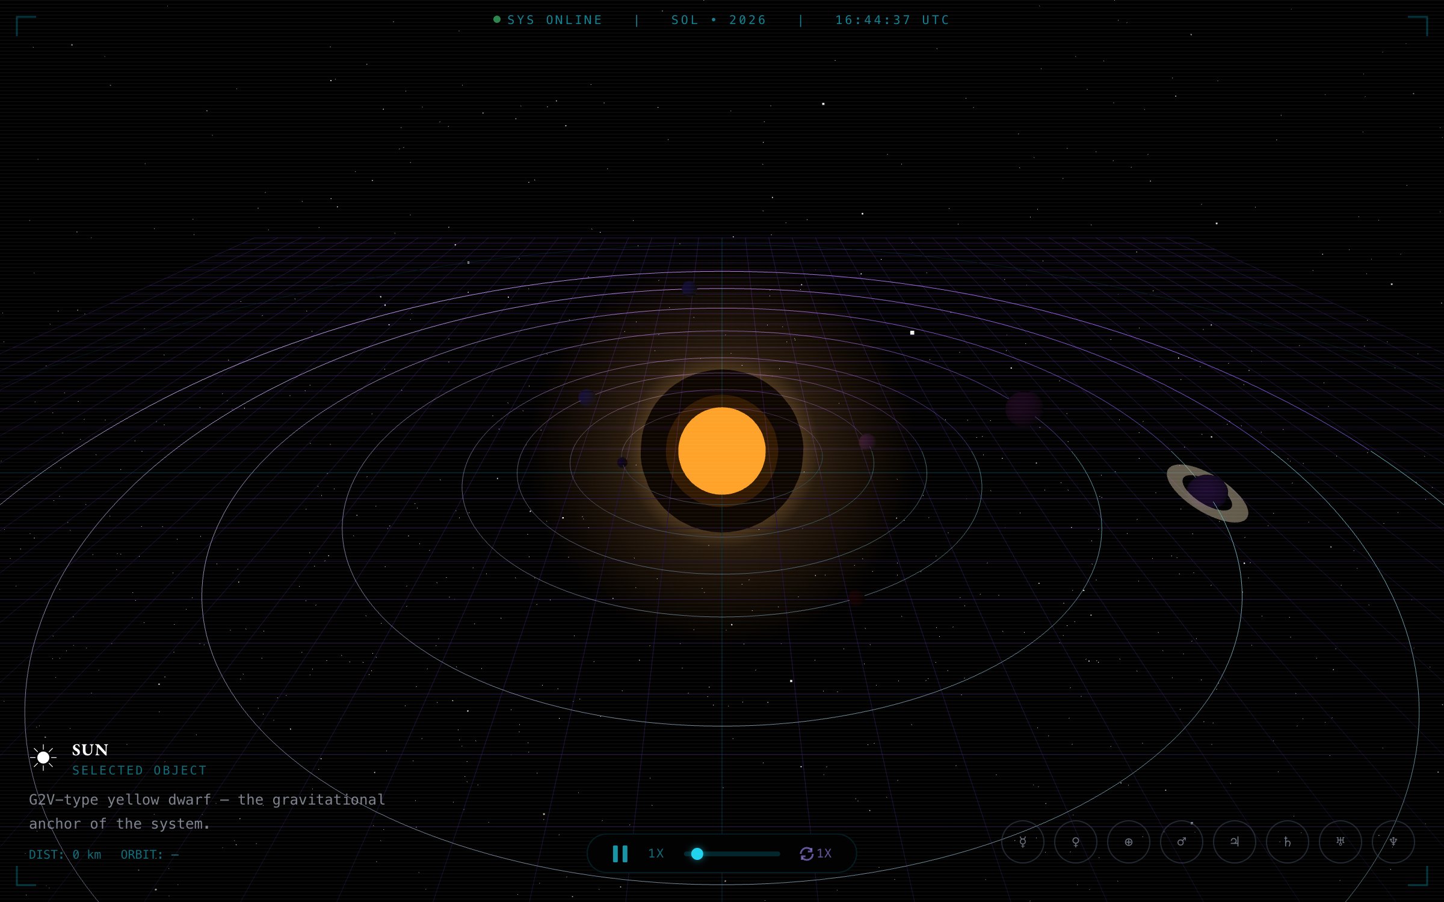This screenshot has height=902, width=1444.
Task: Click the SUN heading in info panel
Action: (x=90, y=750)
